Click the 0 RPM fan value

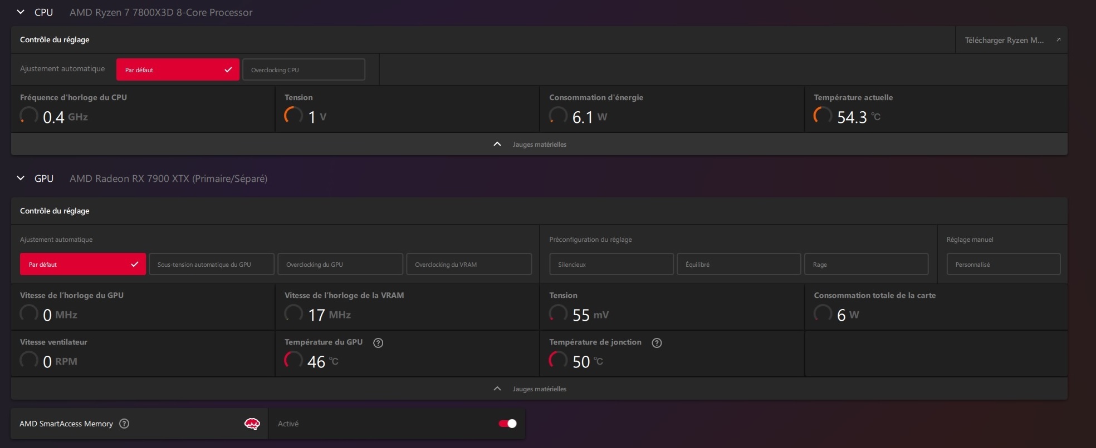(60, 361)
